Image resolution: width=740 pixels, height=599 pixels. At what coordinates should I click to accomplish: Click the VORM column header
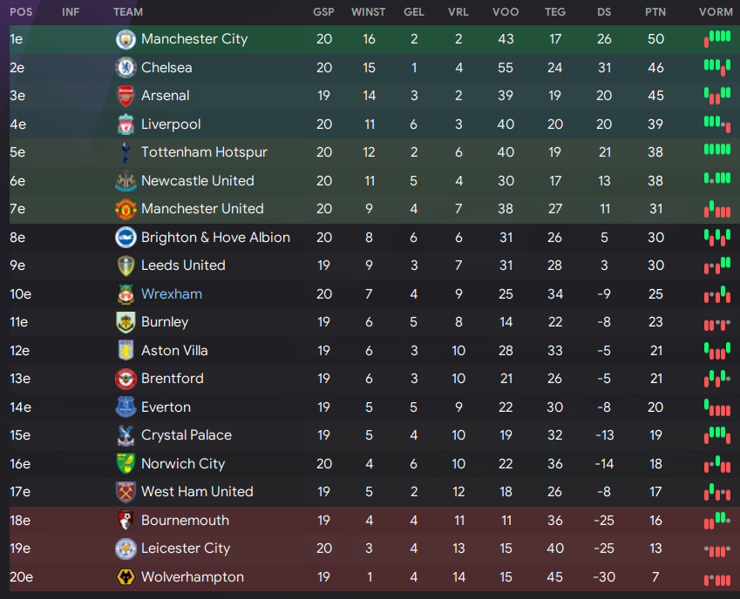(x=716, y=12)
